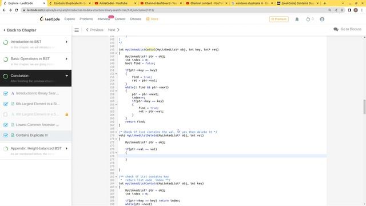Click the Introduction to BST progress circle
Viewport: 366px width, 206px height.
(x=6, y=42)
